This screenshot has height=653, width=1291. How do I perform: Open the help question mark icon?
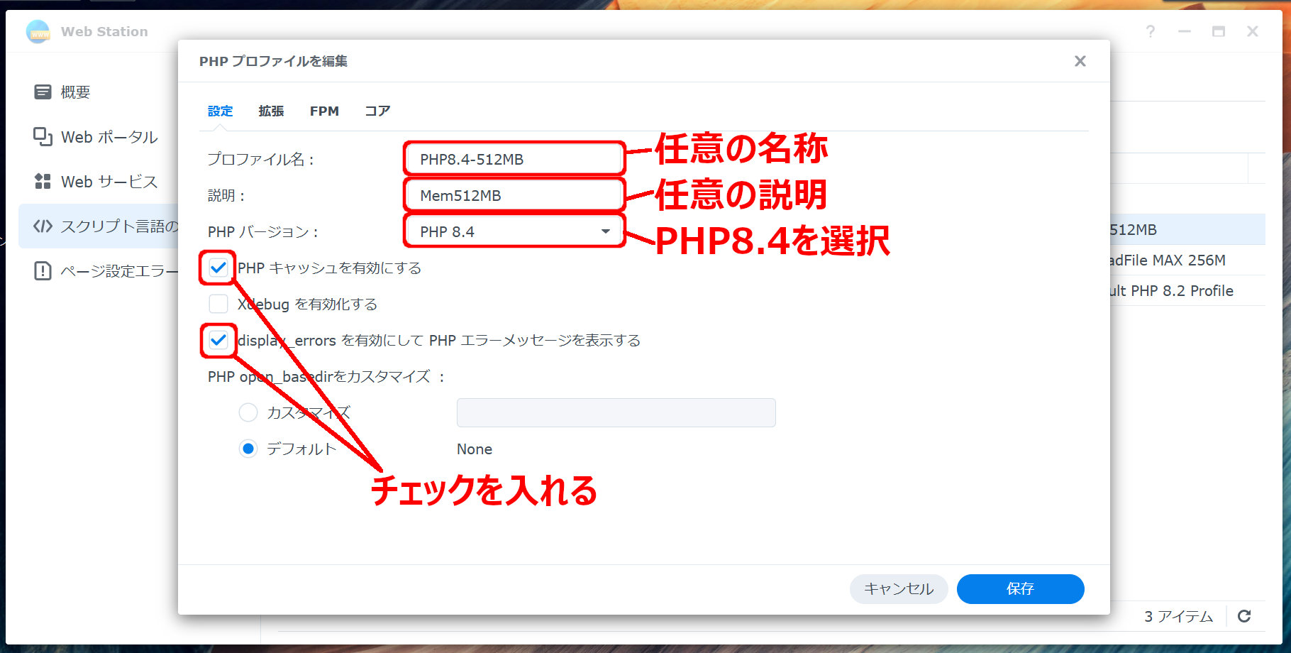(x=1150, y=31)
